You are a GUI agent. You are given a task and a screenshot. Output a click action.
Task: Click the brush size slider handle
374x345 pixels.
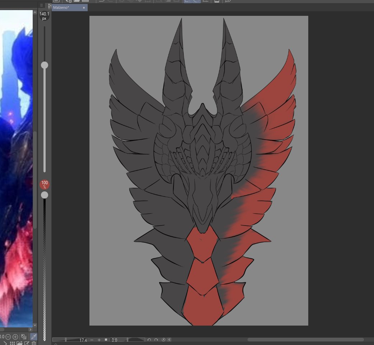coord(45,65)
